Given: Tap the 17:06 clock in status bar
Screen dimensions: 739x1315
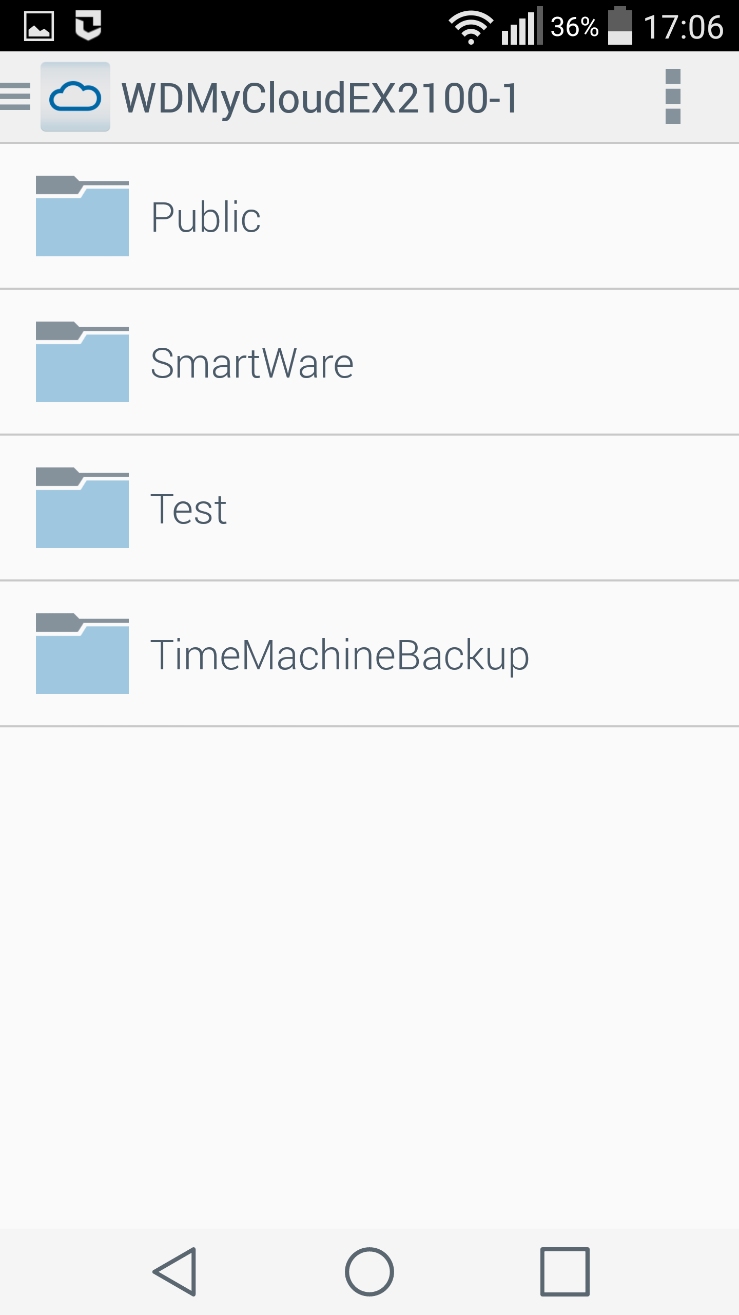Looking at the screenshot, I should point(684,27).
